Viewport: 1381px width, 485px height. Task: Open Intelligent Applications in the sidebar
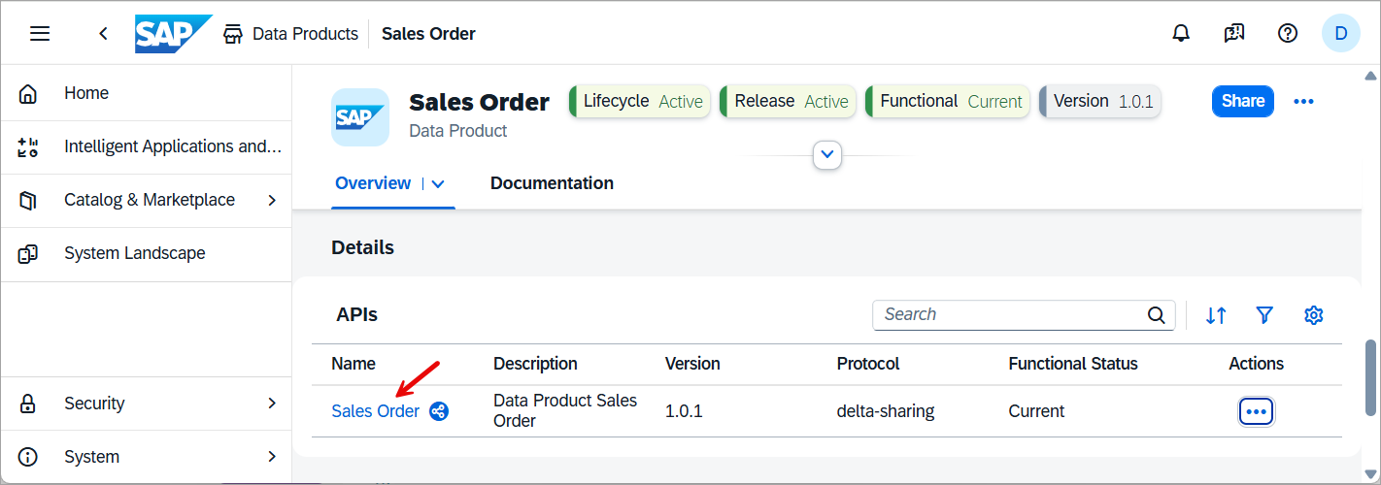click(146, 147)
